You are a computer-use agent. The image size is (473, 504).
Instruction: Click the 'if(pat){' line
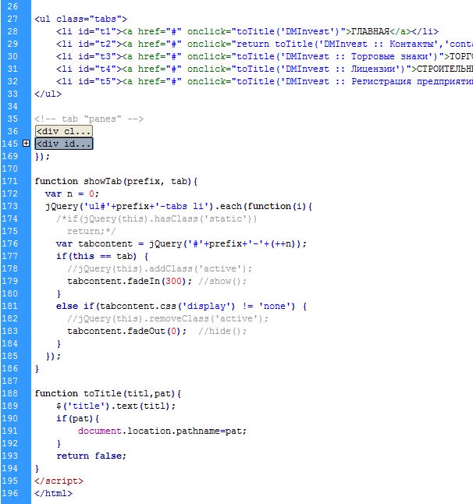(x=78, y=418)
